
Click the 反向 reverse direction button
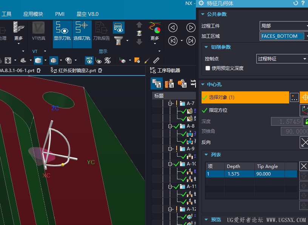tap(304, 142)
